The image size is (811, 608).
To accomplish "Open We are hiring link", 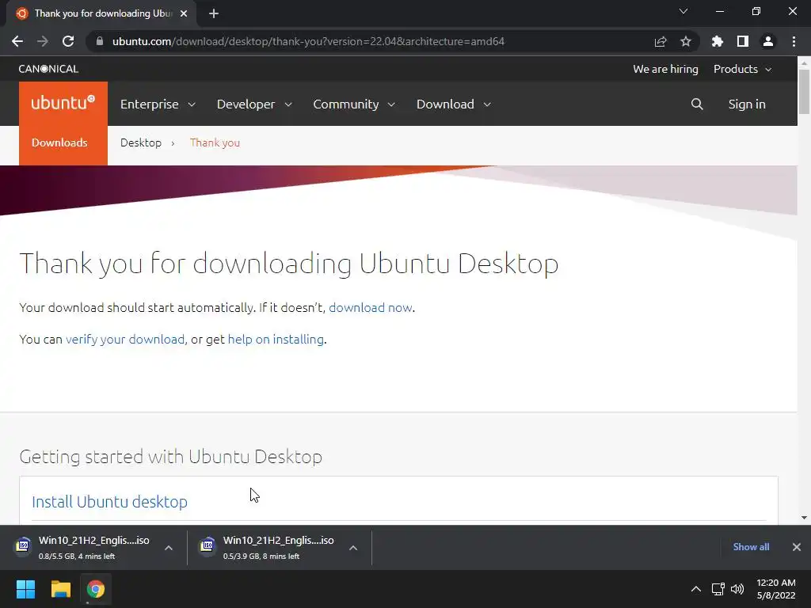I will pos(665,69).
